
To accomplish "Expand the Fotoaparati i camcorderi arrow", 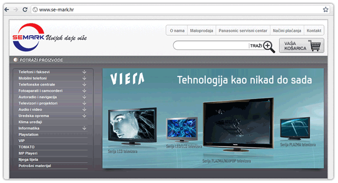I will (x=84, y=91).
